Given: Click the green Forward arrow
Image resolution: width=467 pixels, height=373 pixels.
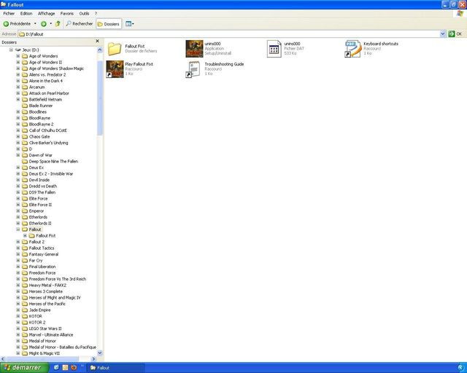Looking at the screenshot, I should [44, 24].
